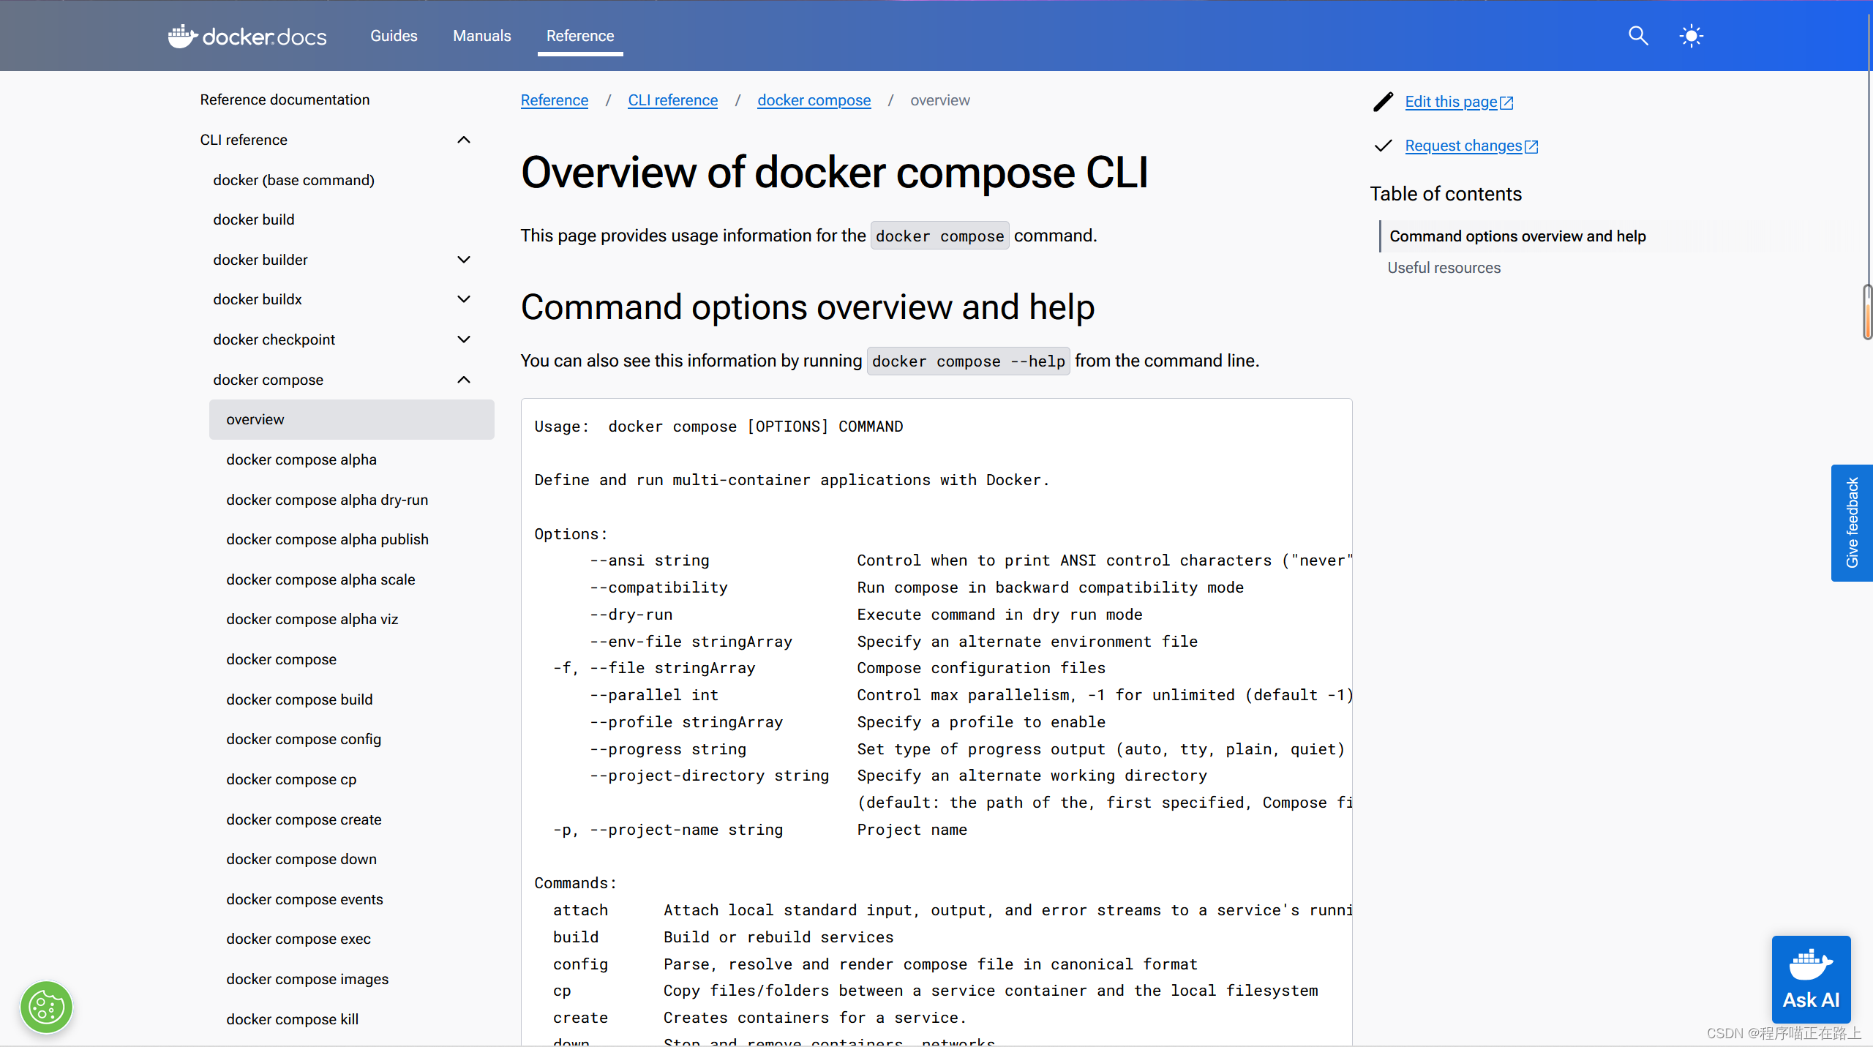1873x1047 pixels.
Task: Click the CLI reference breadcrumb link
Action: point(672,100)
